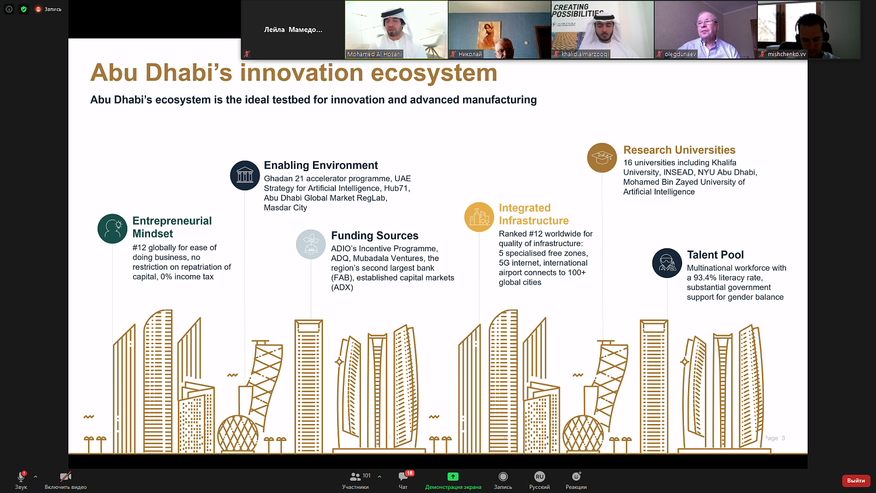Image resolution: width=876 pixels, height=493 pixels.
Task: Select mishchenko.vv's video thumbnail
Action: click(809, 29)
